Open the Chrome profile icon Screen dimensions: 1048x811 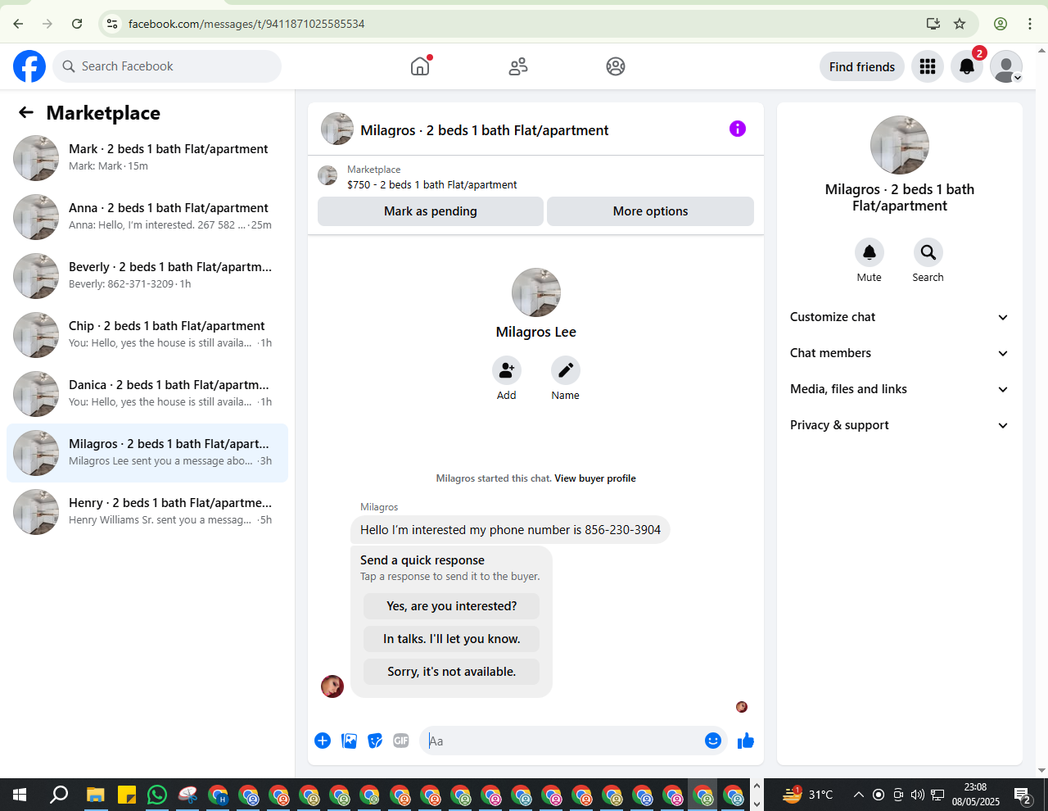tap(1001, 24)
